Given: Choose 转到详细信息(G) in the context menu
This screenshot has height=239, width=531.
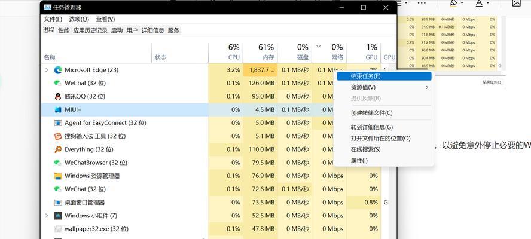Looking at the screenshot, I should pos(384,127).
